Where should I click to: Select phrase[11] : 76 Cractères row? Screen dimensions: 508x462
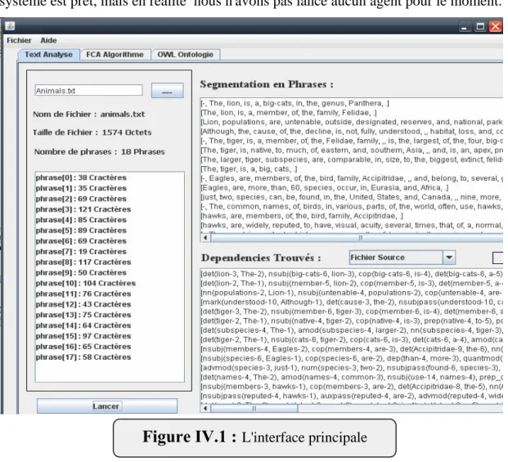pos(110,294)
